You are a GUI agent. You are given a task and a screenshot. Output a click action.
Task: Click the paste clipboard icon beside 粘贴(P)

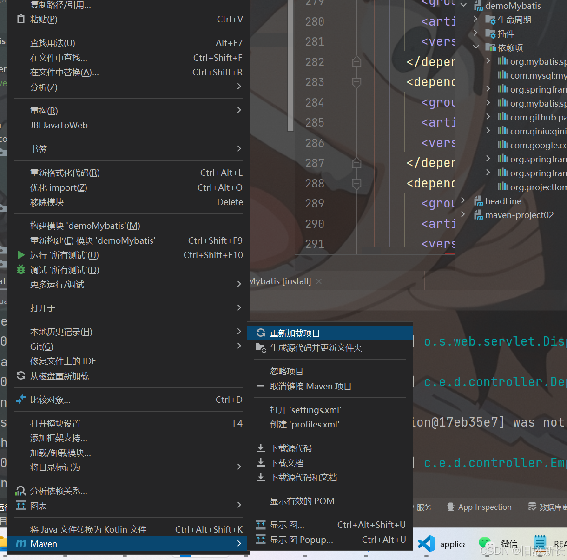(20, 19)
